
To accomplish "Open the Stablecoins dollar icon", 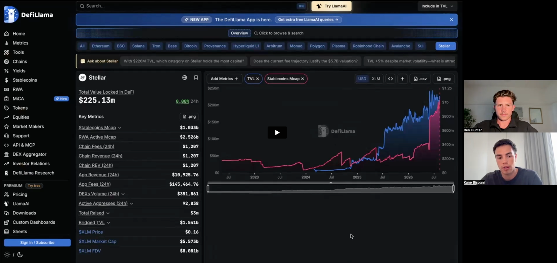I will coord(7,80).
